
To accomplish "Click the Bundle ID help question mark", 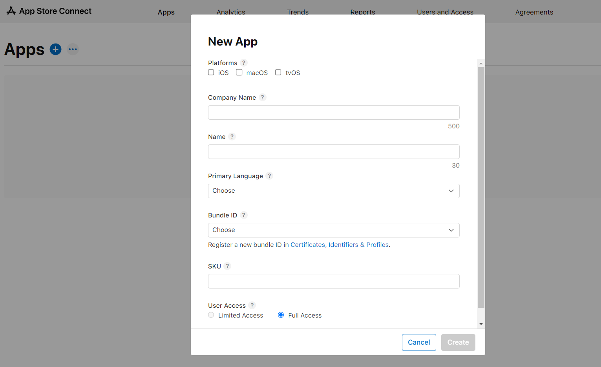I will pos(243,215).
